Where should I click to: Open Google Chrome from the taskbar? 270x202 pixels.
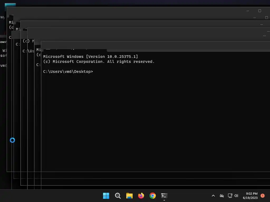(x=153, y=196)
